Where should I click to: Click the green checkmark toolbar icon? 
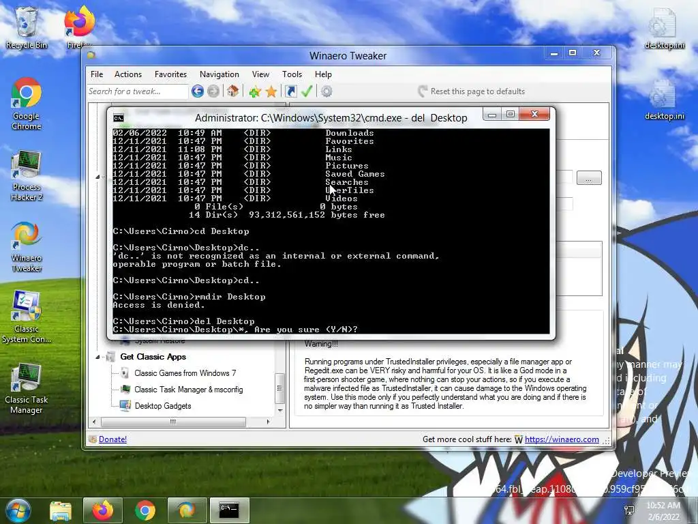307,91
